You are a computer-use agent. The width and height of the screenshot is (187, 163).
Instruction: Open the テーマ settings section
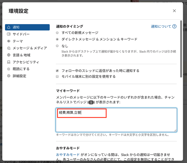click(18, 41)
